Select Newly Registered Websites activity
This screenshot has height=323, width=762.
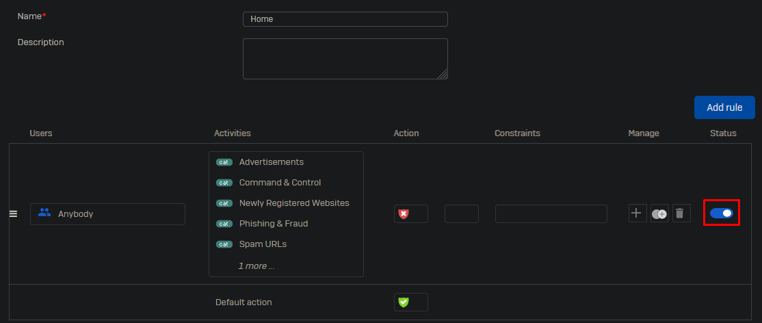pyautogui.click(x=294, y=203)
